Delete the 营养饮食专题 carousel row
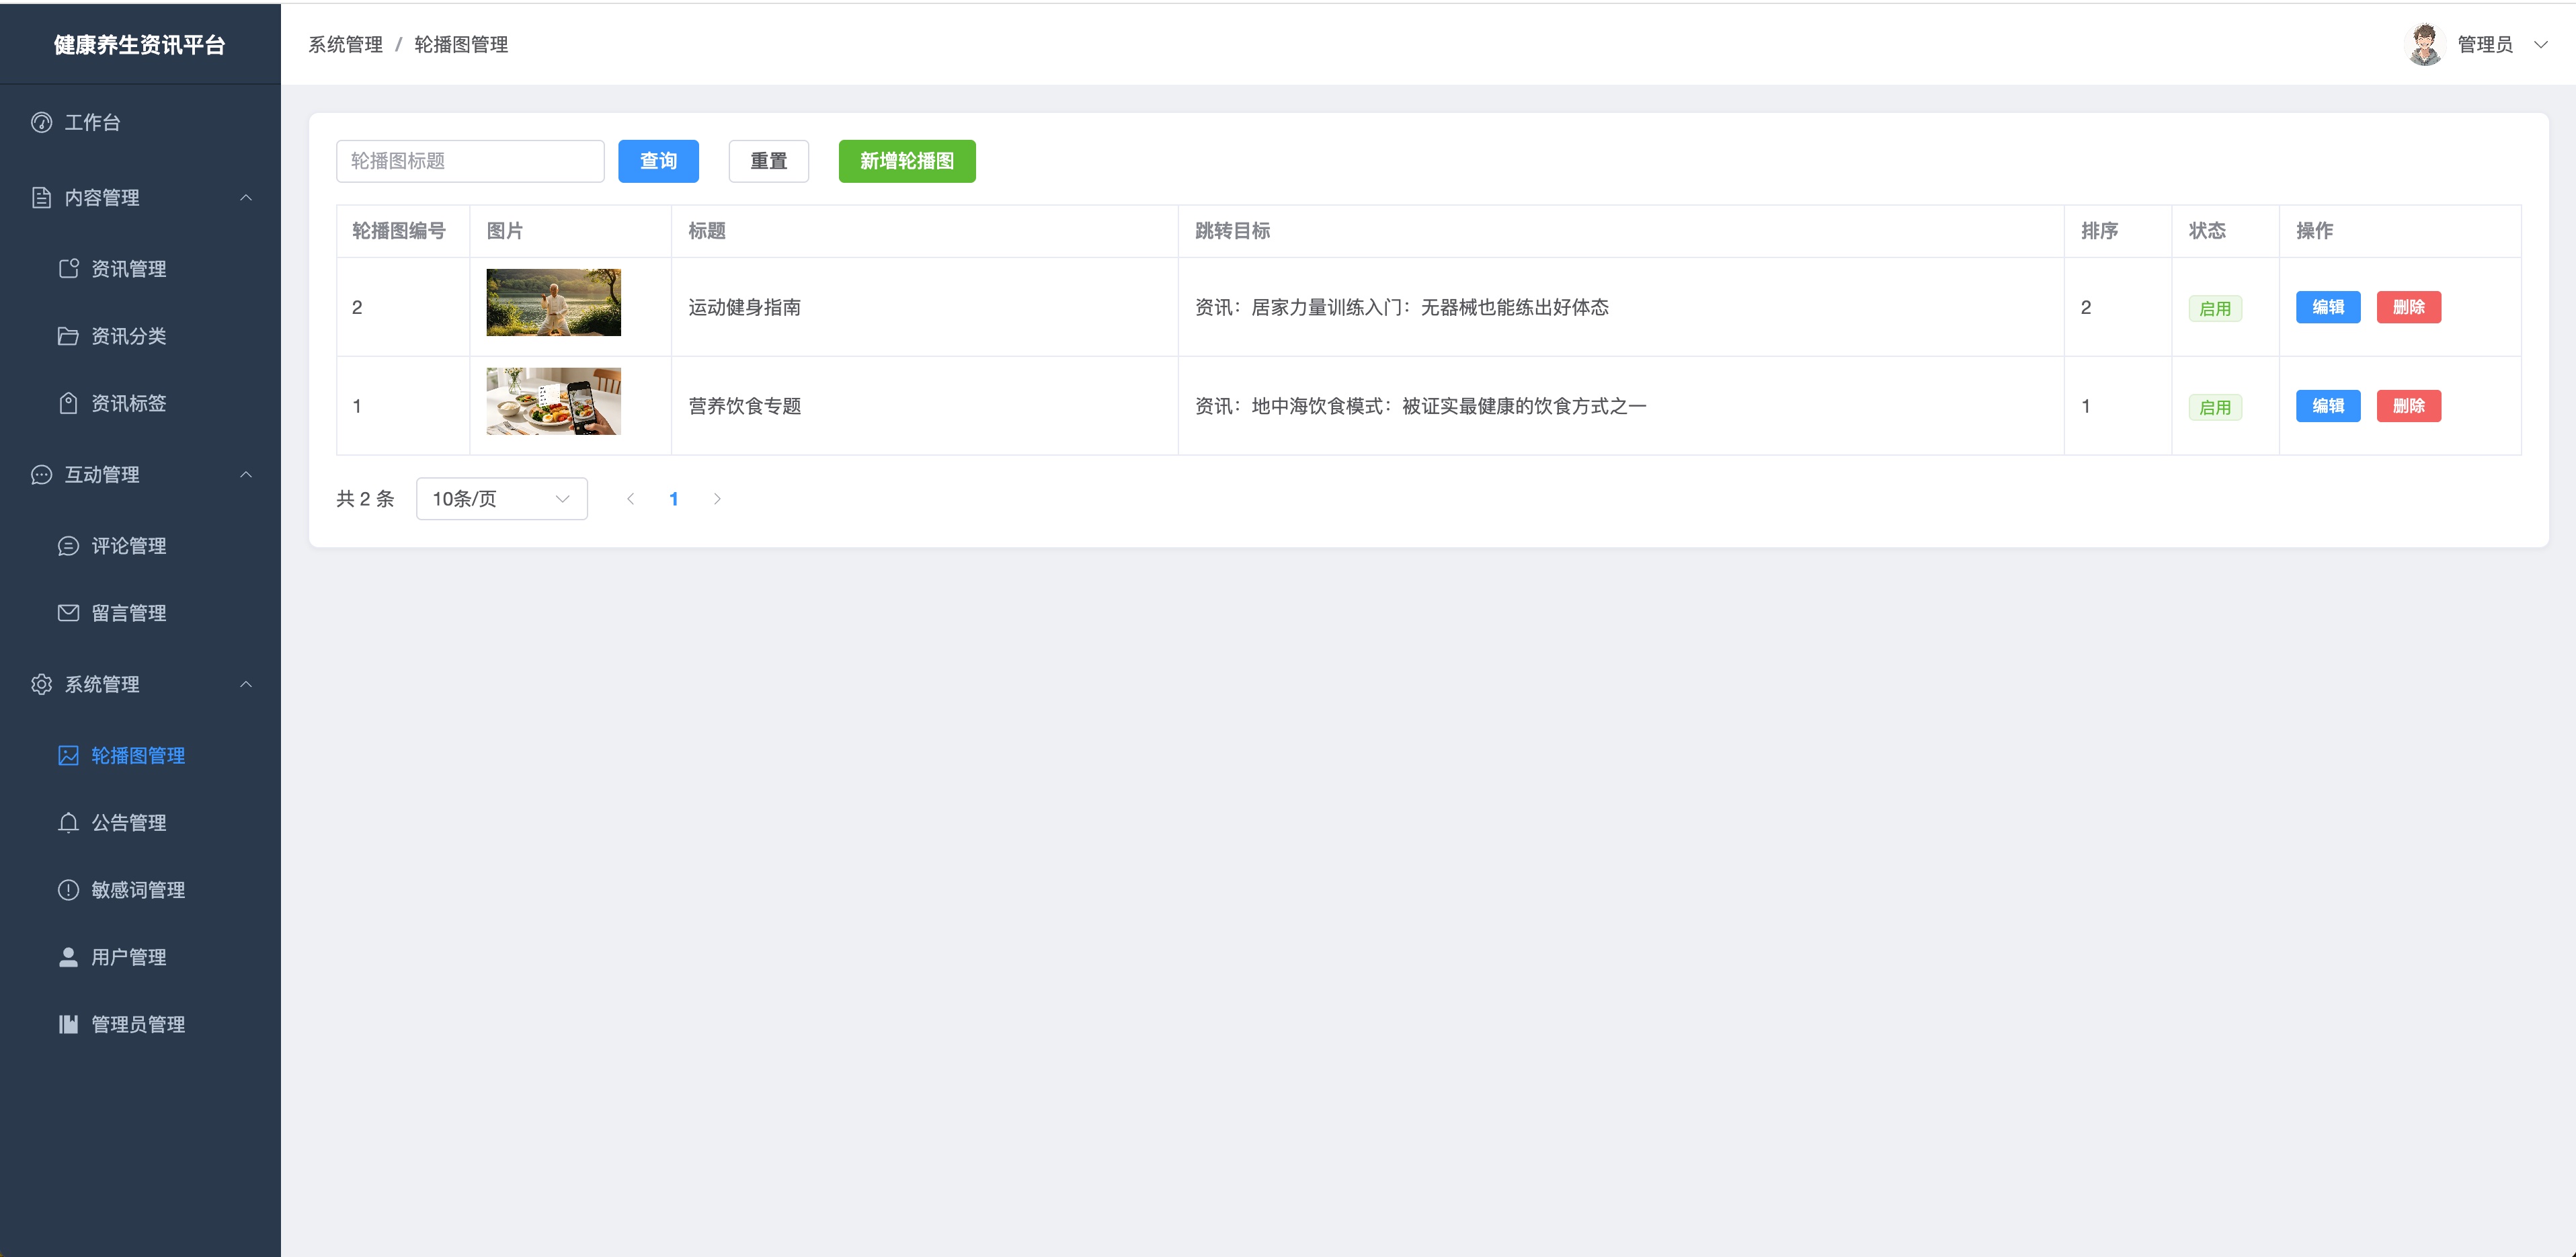Screen dimensions: 2576x1257 click(2409, 406)
